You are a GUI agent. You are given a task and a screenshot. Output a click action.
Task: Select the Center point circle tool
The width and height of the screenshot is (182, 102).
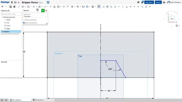click(x=28, y=7)
